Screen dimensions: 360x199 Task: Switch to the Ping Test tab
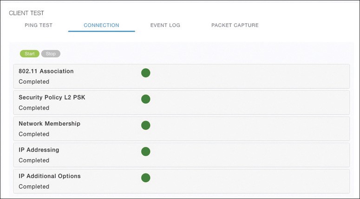pyautogui.click(x=39, y=25)
